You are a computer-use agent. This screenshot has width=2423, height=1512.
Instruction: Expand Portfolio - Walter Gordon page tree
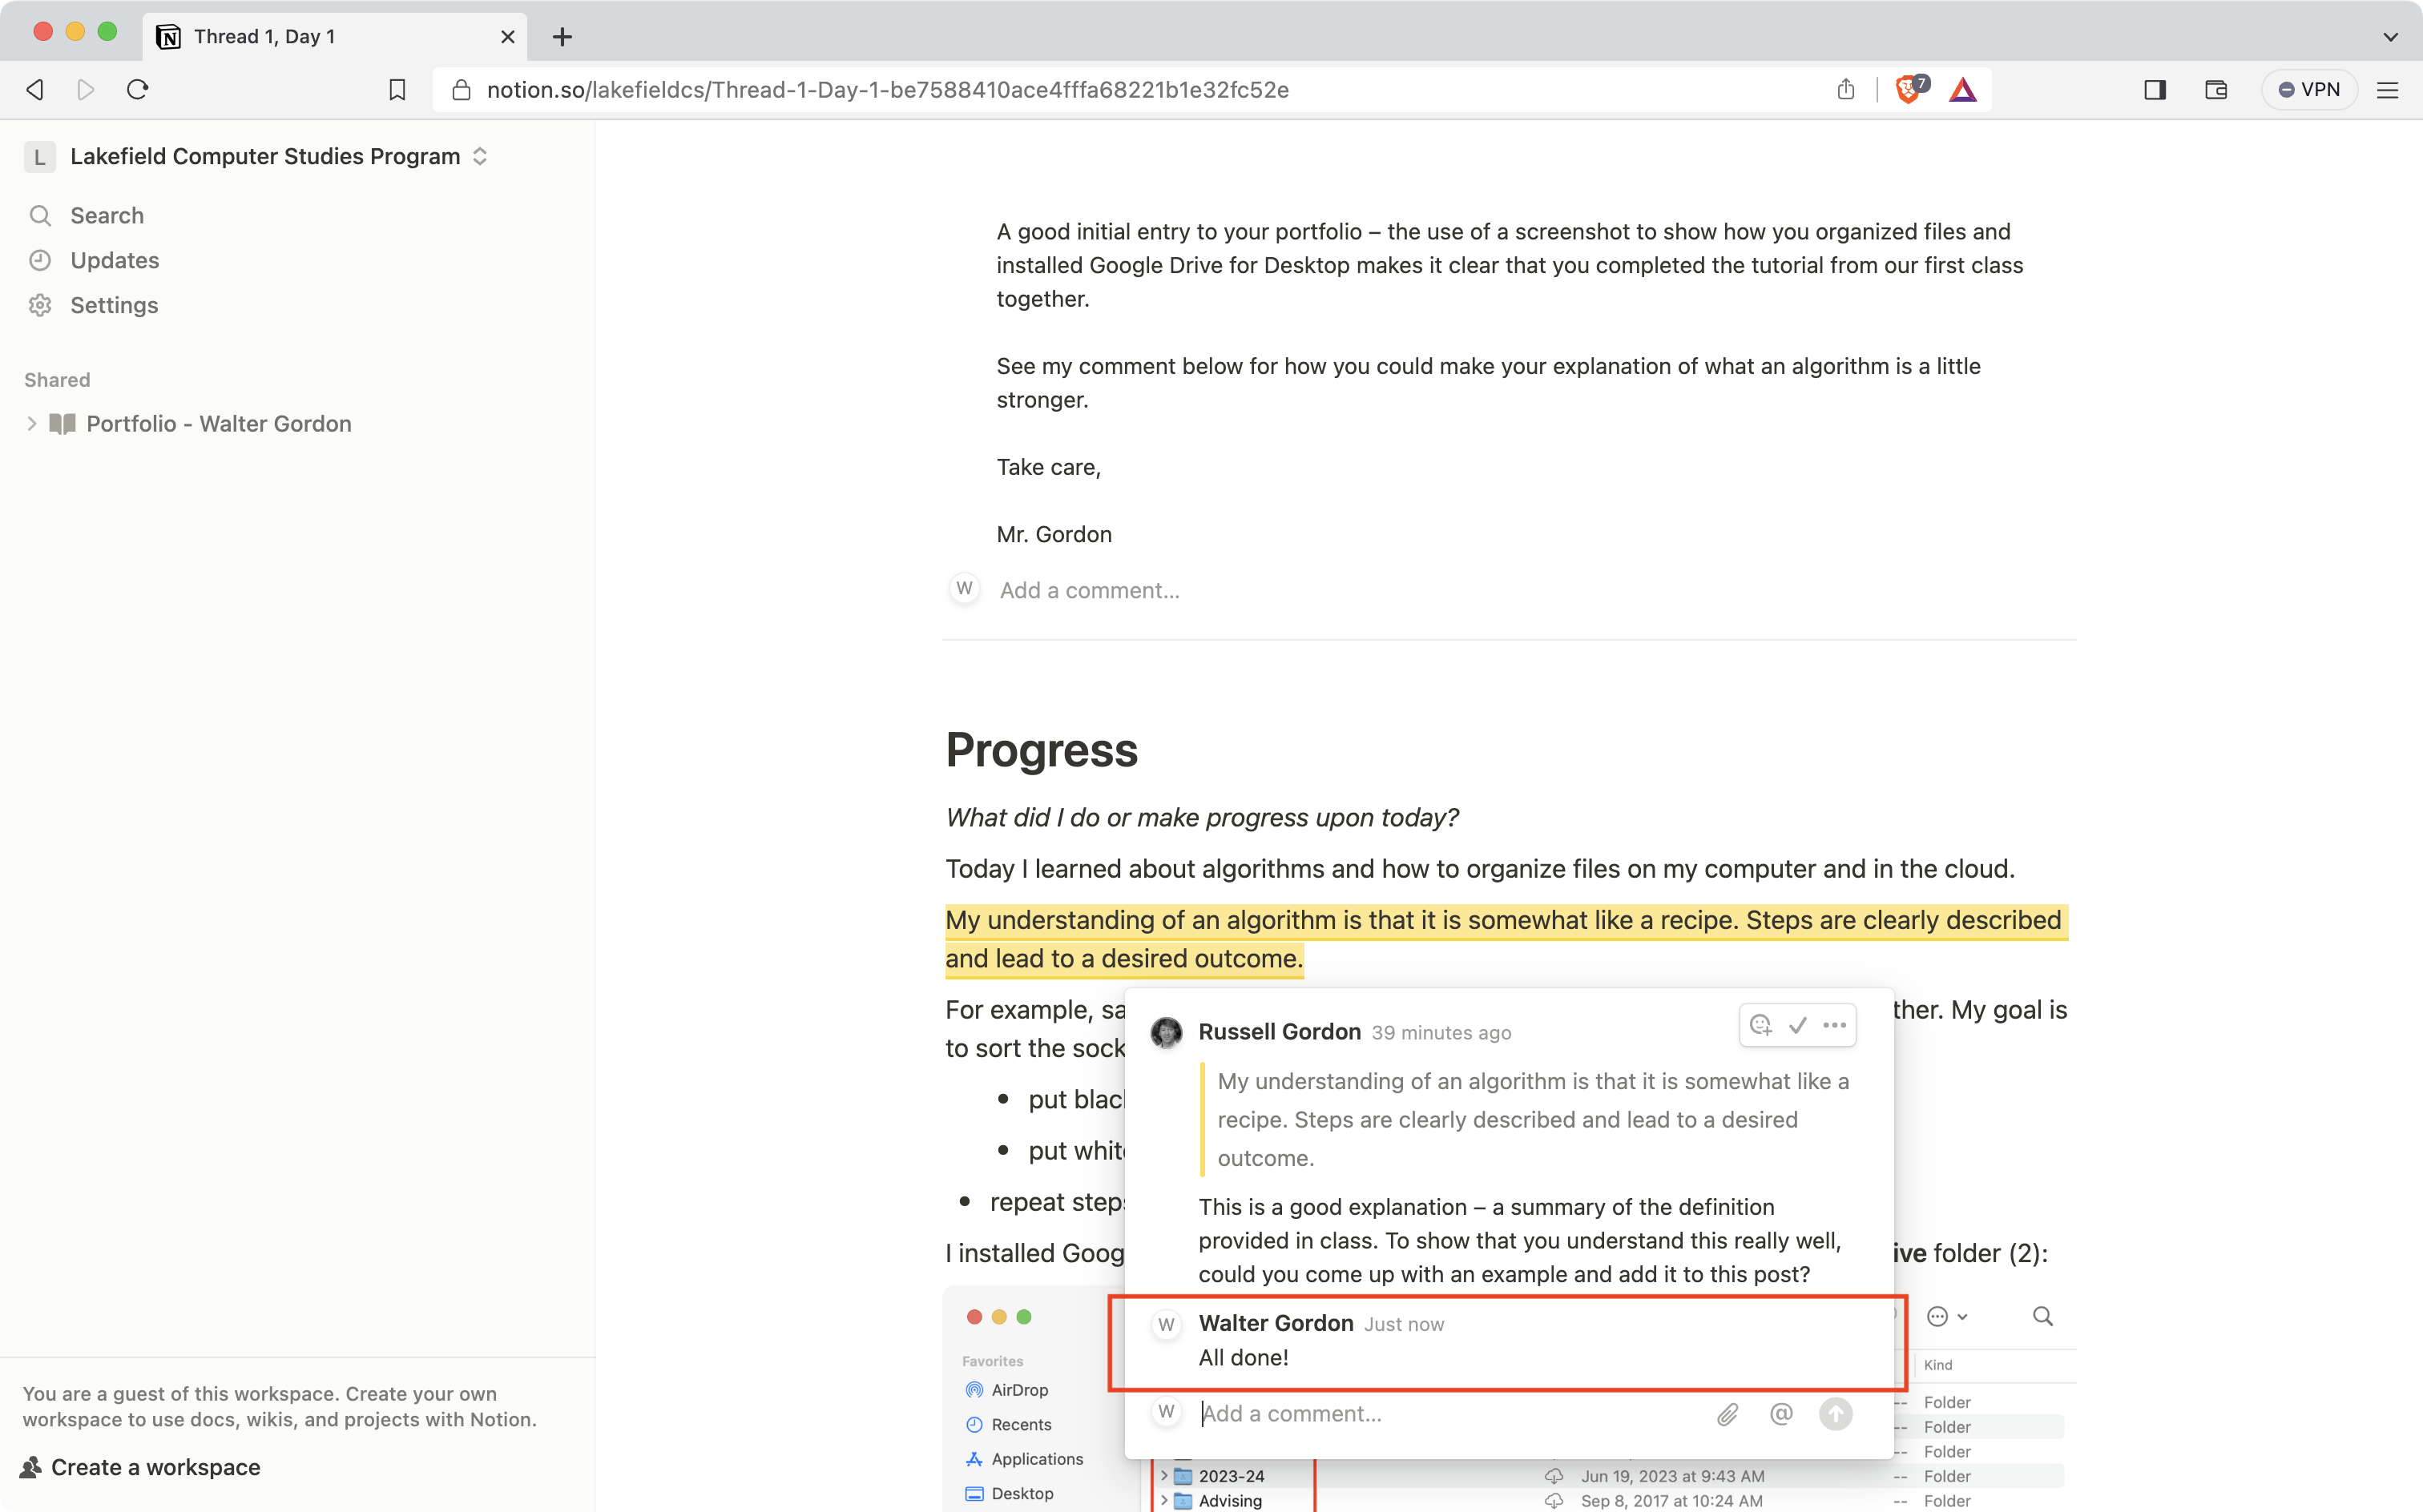(32, 424)
